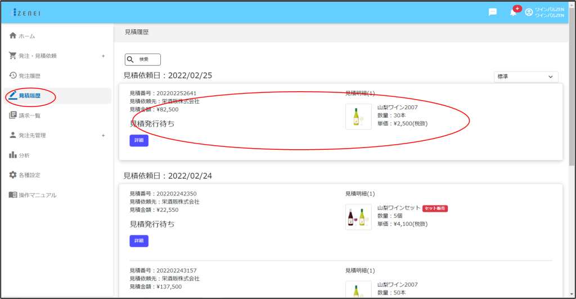Click the セット販売 red badge
The width and height of the screenshot is (576, 299).
tap(435, 208)
